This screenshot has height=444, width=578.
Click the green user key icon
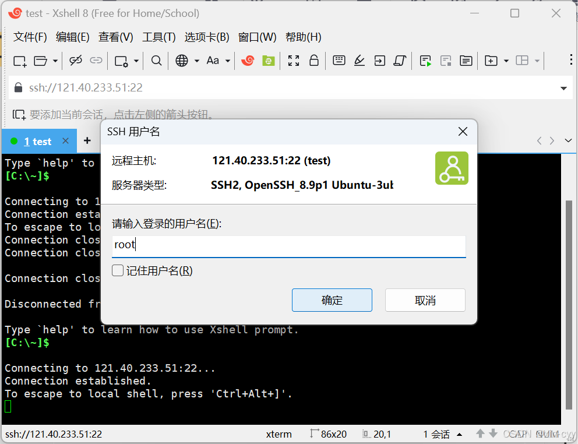452,168
